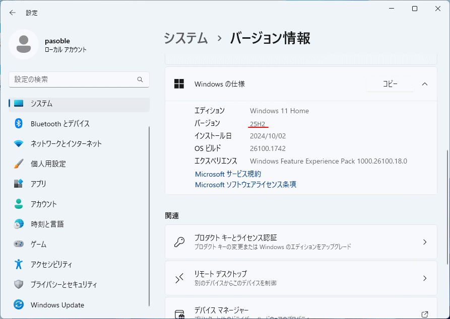Collapse the Windows の仕様 section

coord(424,84)
